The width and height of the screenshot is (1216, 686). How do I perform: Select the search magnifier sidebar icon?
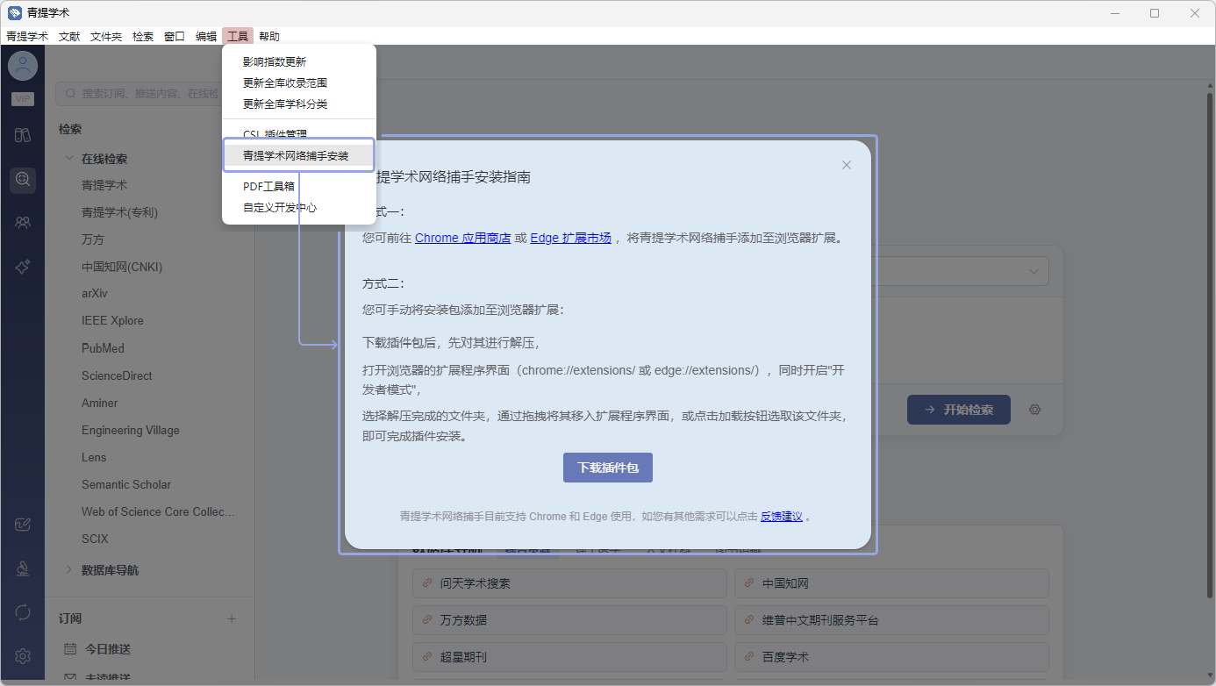[23, 180]
